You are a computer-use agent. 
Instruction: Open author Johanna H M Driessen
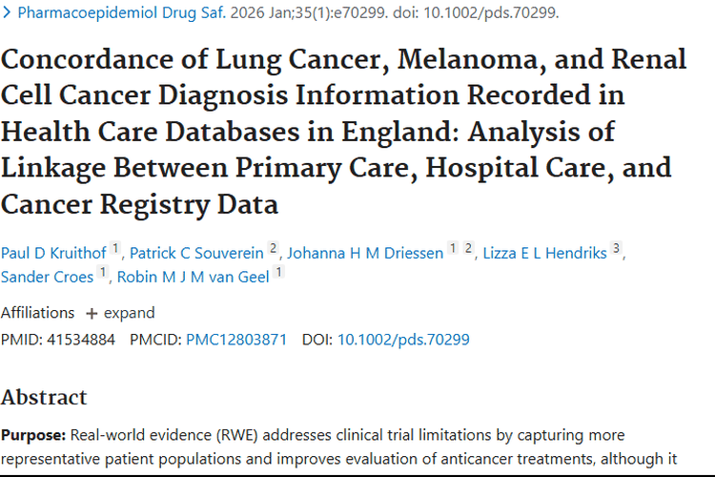pyautogui.click(x=365, y=253)
